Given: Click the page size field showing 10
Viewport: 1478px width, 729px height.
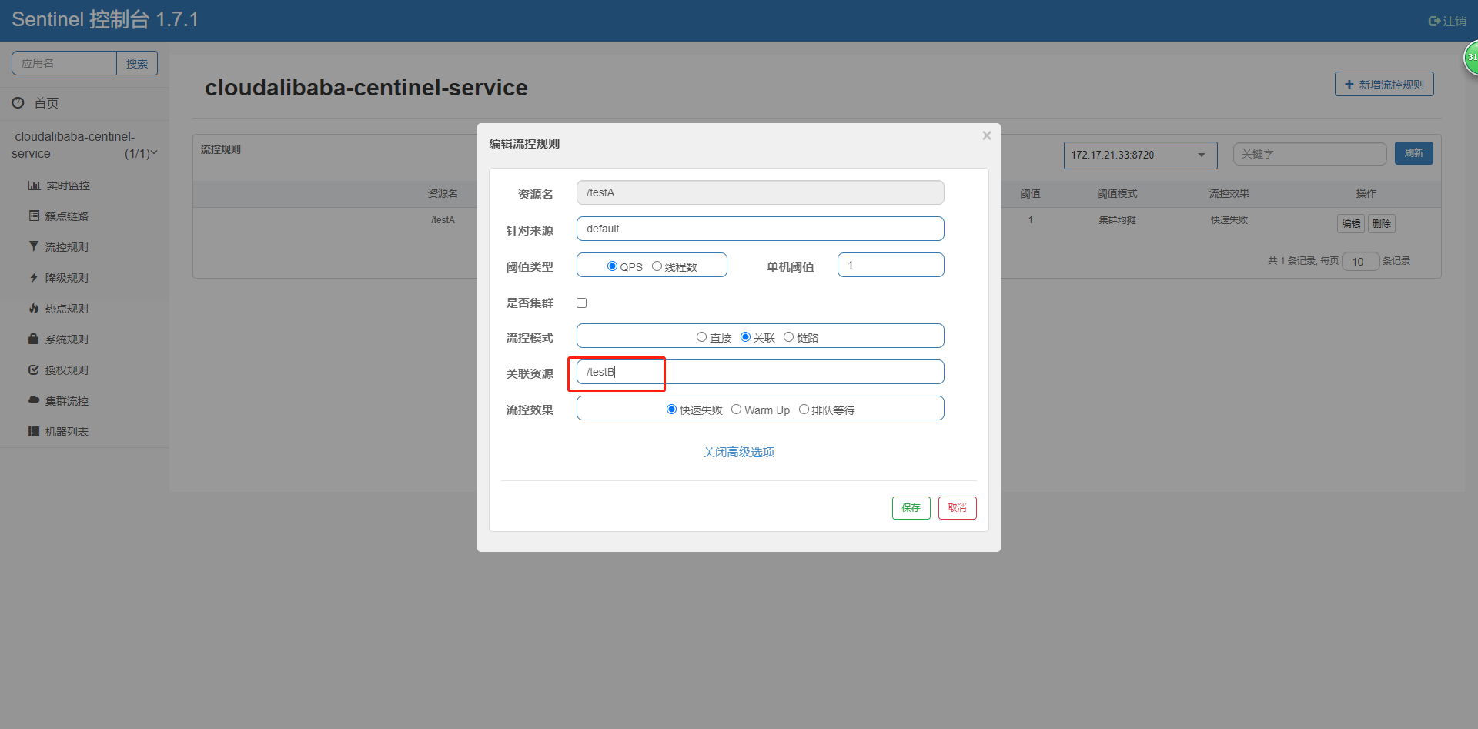Looking at the screenshot, I should (x=1360, y=262).
